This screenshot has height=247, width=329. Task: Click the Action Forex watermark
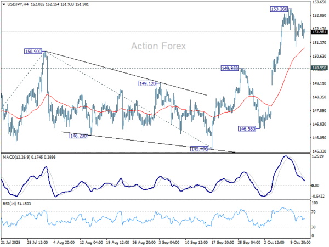[158, 46]
